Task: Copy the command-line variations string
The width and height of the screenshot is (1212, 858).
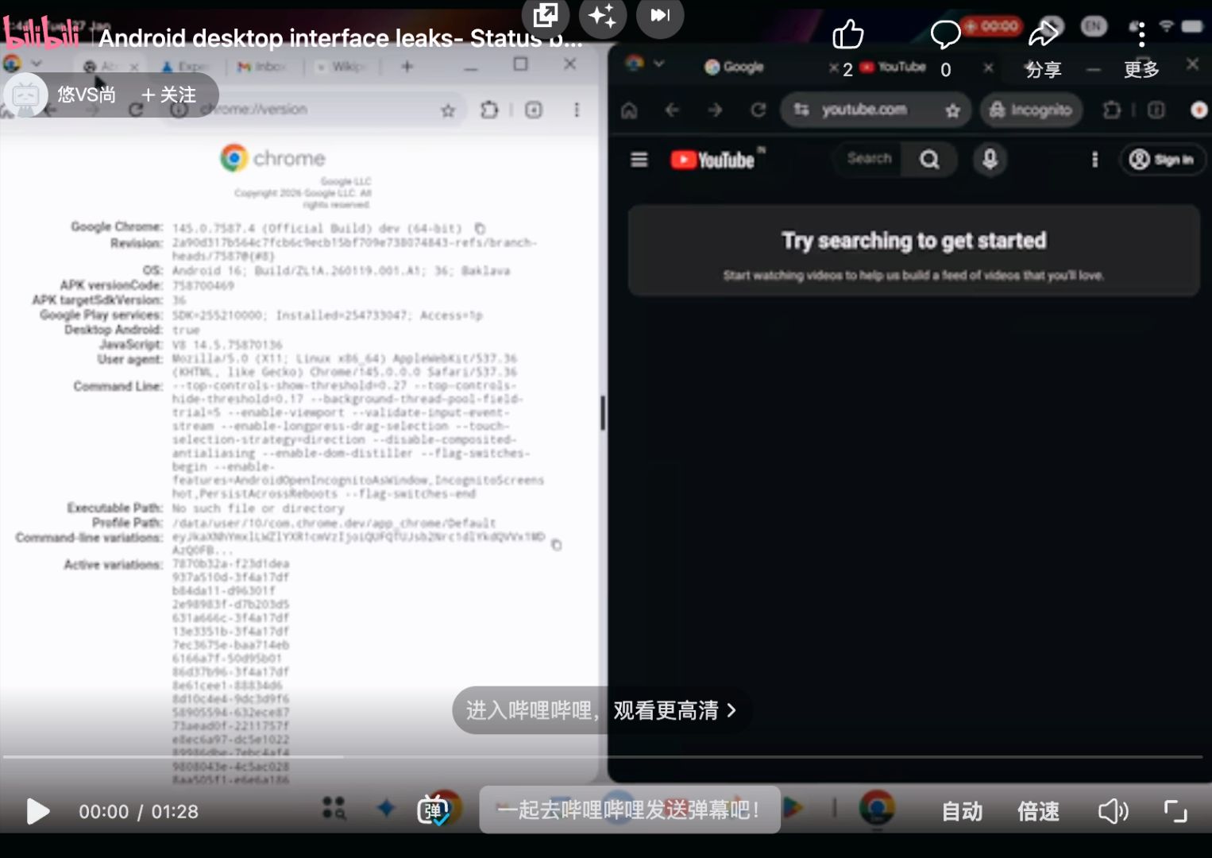Action: [557, 544]
